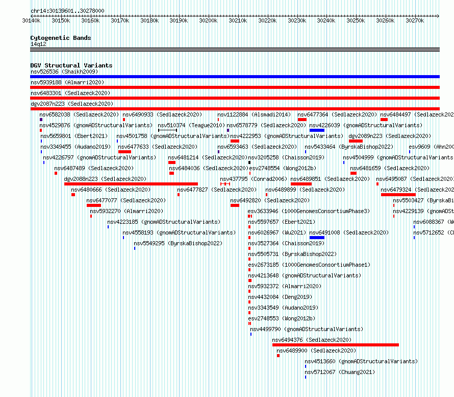454x397 pixels.
Task: Select nsv6490933 (Sedlazeck2020) variant label
Action: coord(162,114)
